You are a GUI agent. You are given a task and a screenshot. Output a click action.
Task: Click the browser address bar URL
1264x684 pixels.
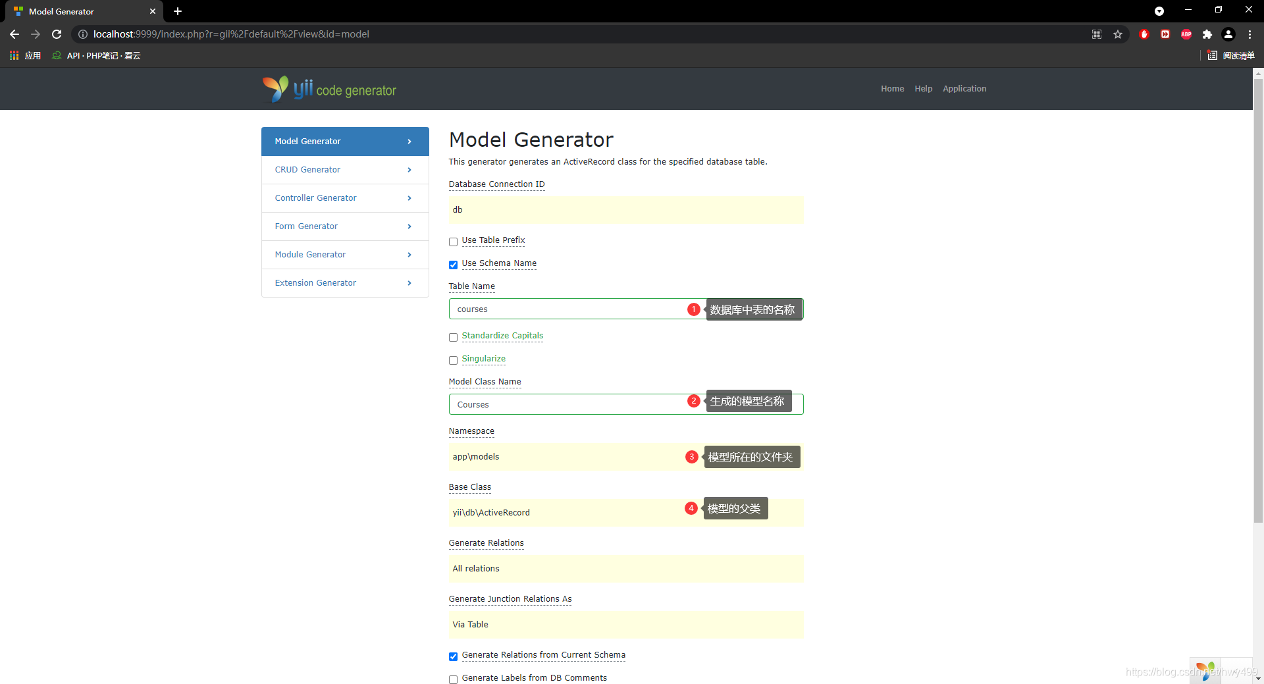(x=230, y=34)
